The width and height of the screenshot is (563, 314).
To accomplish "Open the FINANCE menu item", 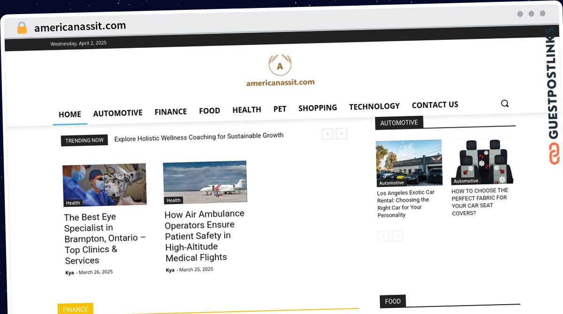I will 171,112.
